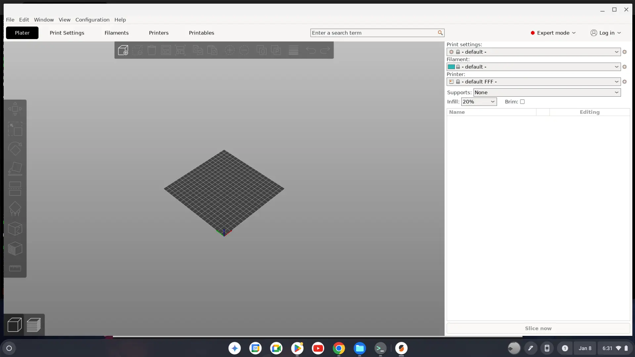The width and height of the screenshot is (635, 357).
Task: Open the Infill percentage dropdown
Action: (478, 102)
